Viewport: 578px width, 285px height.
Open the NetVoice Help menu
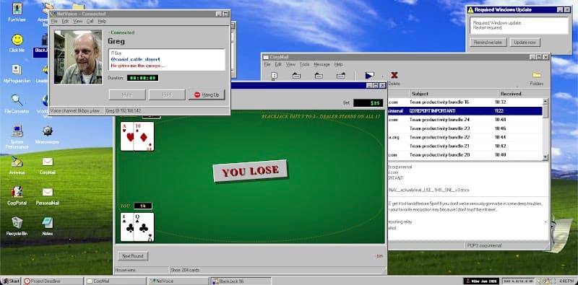point(102,22)
